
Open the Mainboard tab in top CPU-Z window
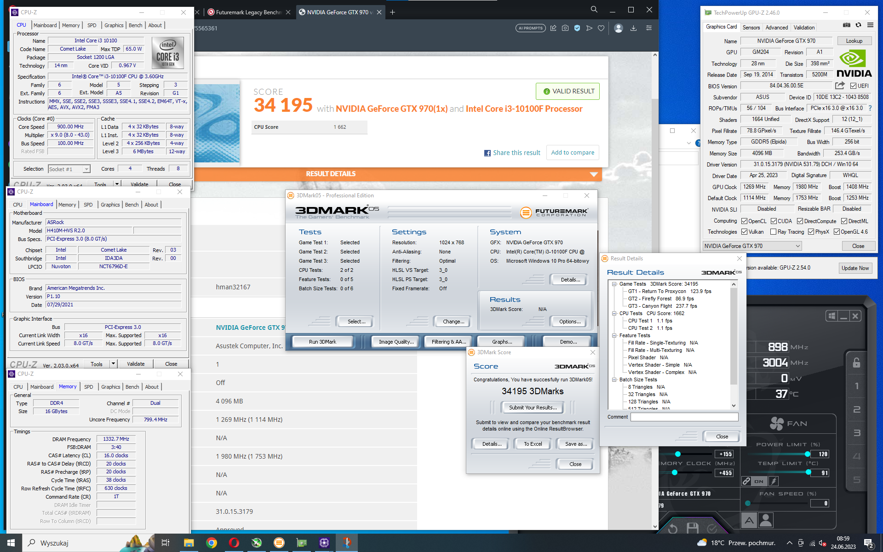[x=45, y=25]
